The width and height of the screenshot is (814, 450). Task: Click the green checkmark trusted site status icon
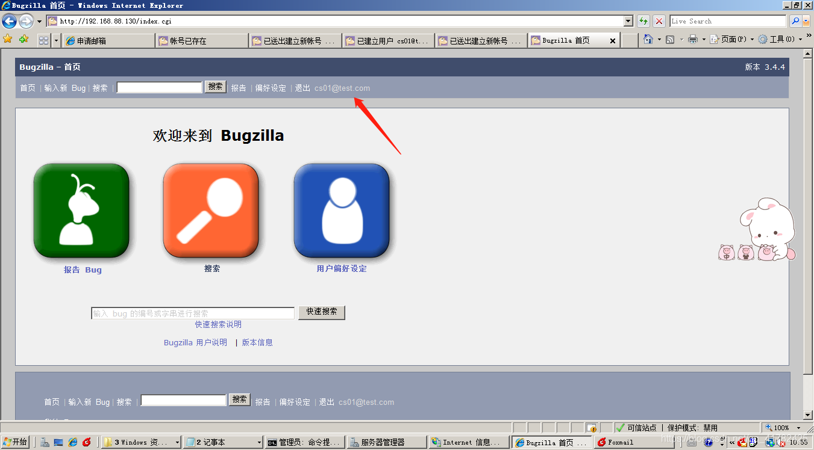[621, 428]
